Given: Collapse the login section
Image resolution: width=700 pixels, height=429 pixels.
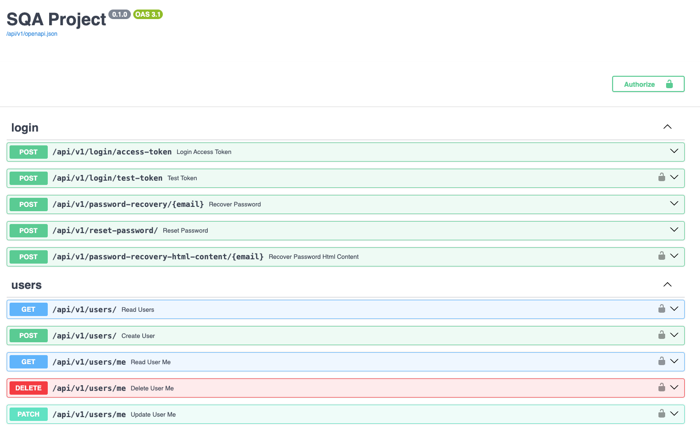Looking at the screenshot, I should pos(667,127).
